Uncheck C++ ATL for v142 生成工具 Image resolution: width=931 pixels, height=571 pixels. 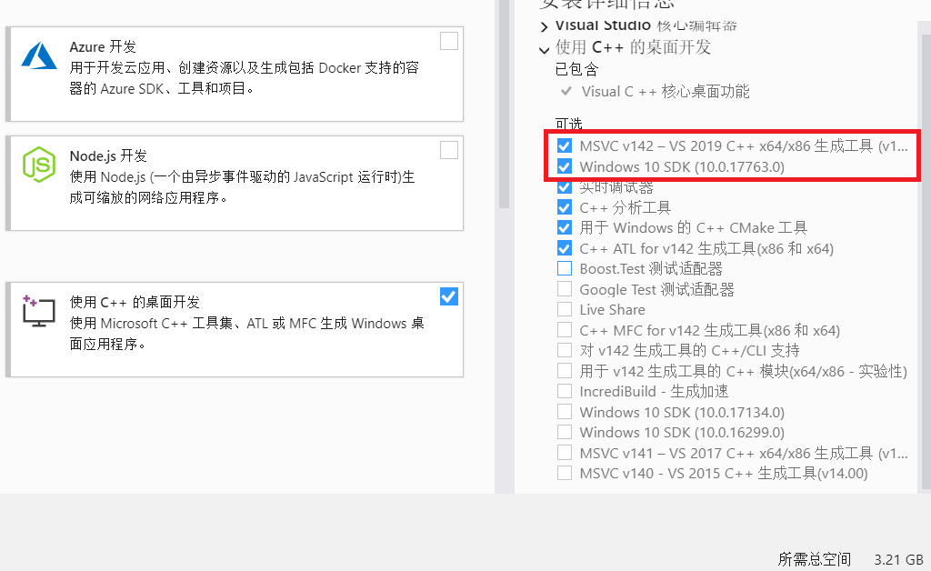tap(565, 248)
